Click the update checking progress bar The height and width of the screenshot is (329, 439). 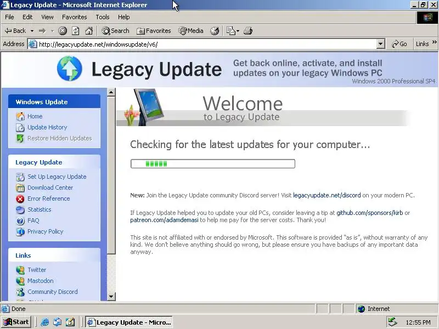point(213,163)
